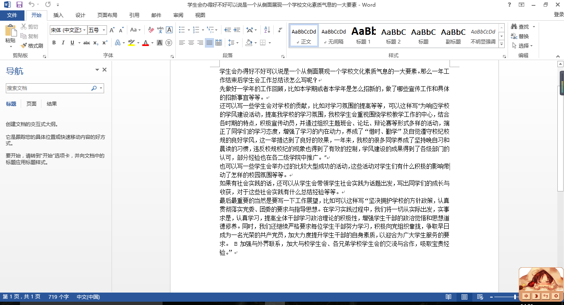Open the font name dropdown (宋体)
This screenshot has width=564, height=305.
coord(85,30)
